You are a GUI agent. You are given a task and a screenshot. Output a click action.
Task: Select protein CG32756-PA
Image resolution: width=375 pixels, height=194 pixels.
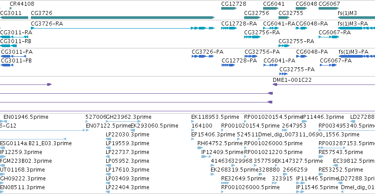click(x=262, y=52)
